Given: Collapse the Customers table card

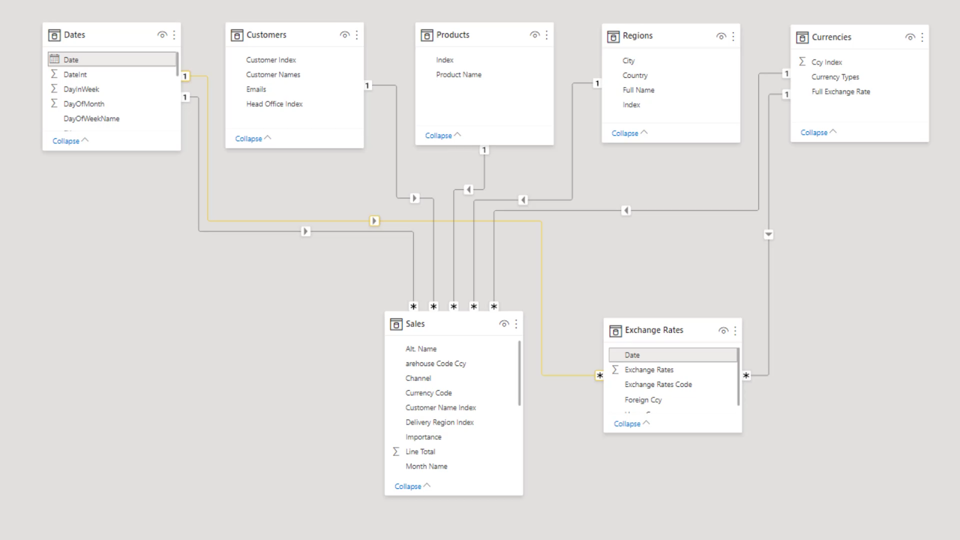Looking at the screenshot, I should coord(253,139).
